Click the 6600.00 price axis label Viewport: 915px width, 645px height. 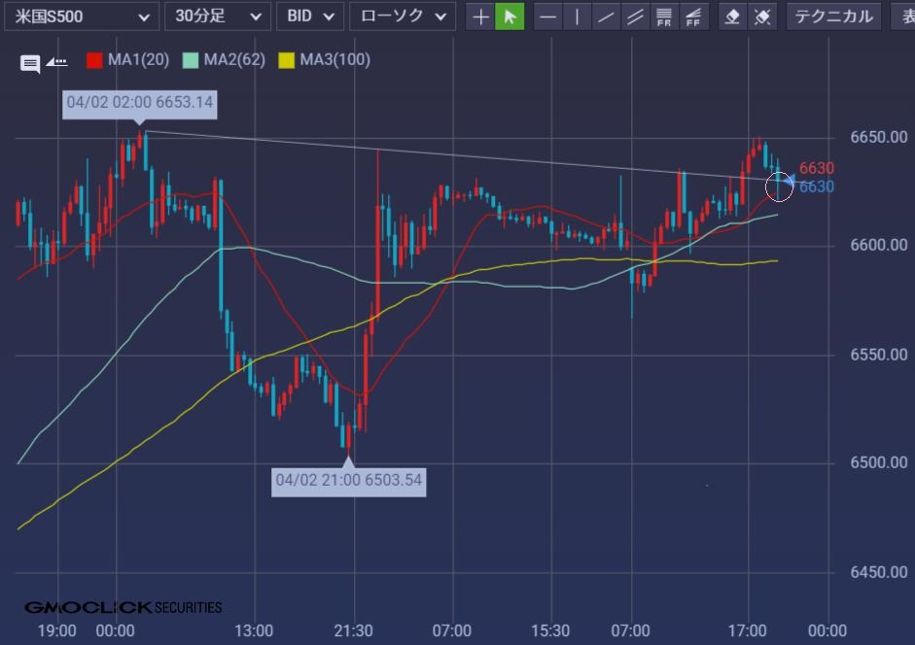[x=879, y=245]
